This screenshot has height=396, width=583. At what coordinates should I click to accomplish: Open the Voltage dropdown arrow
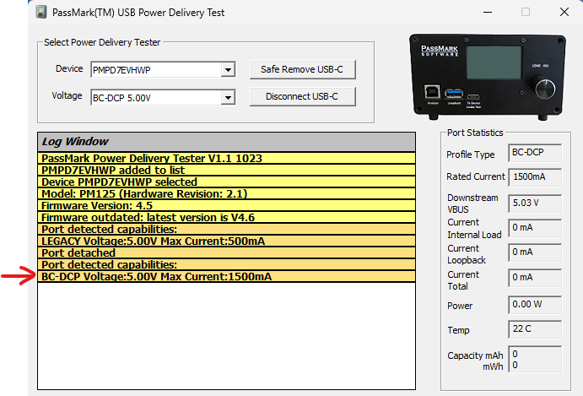(228, 97)
